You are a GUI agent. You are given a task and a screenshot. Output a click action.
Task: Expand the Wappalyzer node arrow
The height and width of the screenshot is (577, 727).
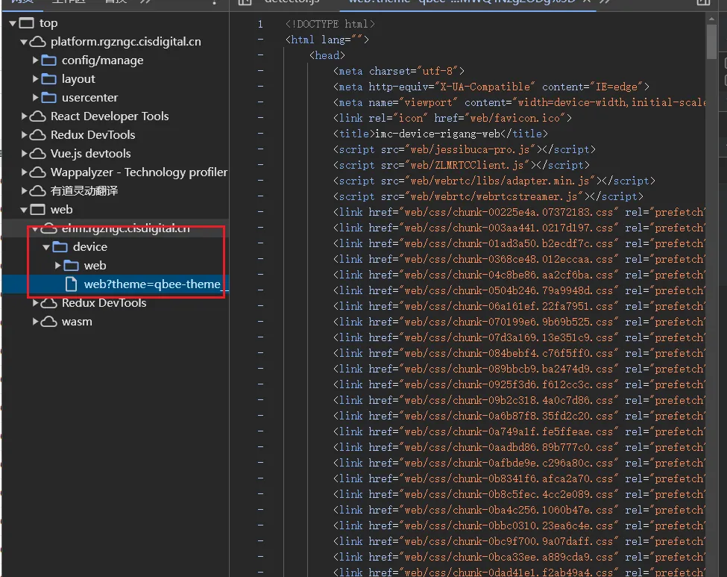(24, 172)
